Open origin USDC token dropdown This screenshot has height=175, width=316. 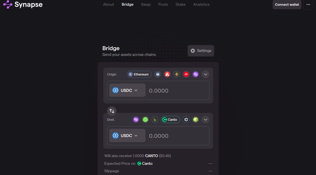pyautogui.click(x=127, y=90)
